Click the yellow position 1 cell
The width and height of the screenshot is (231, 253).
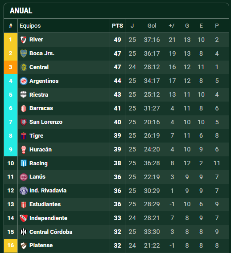click(x=11, y=40)
